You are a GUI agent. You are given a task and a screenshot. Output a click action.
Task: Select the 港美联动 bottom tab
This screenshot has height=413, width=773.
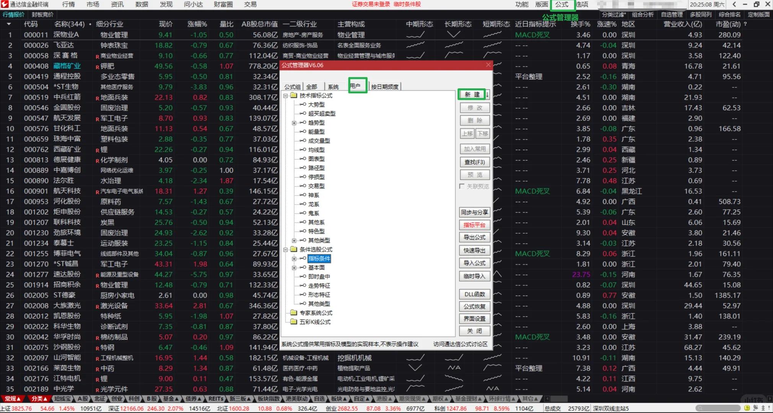(296, 399)
